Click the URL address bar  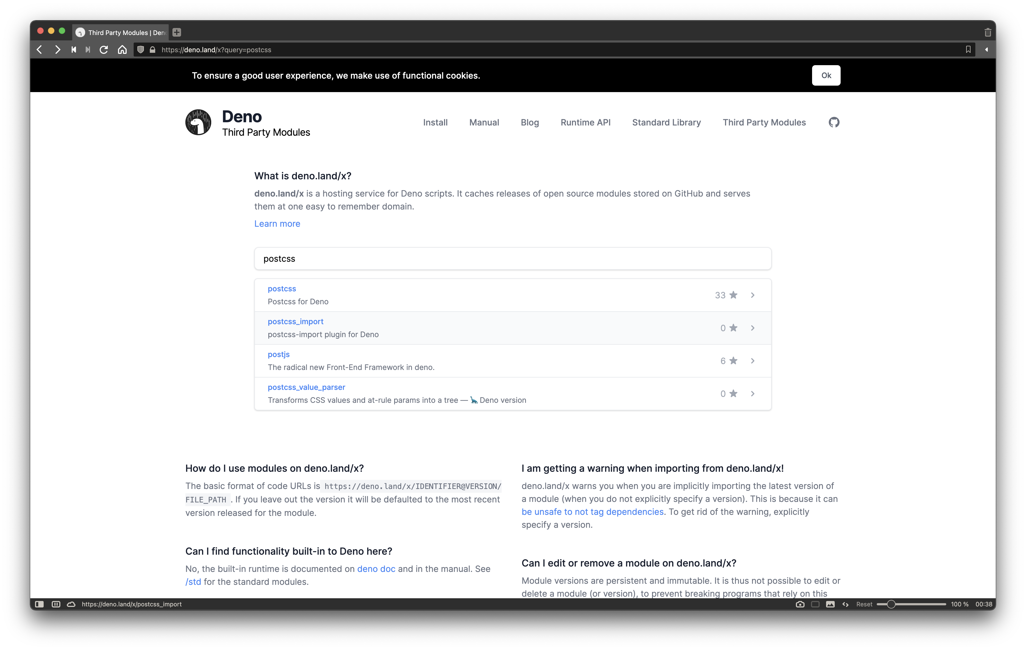[x=554, y=50]
